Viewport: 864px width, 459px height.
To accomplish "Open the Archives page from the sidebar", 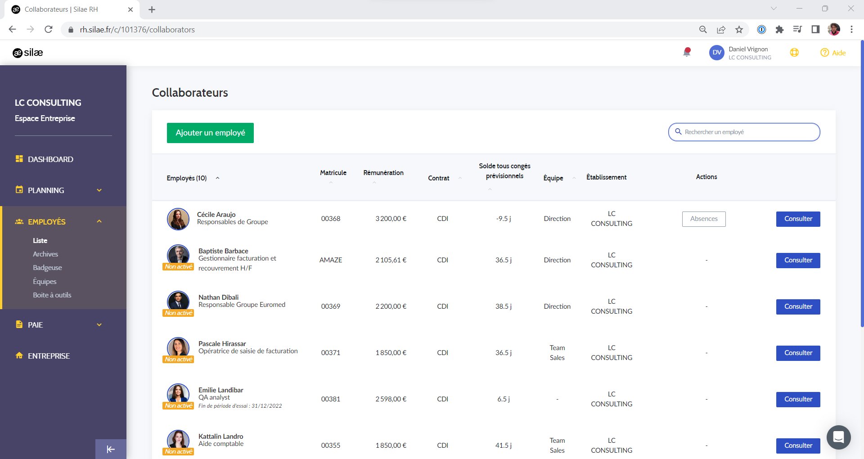I will (x=45, y=254).
